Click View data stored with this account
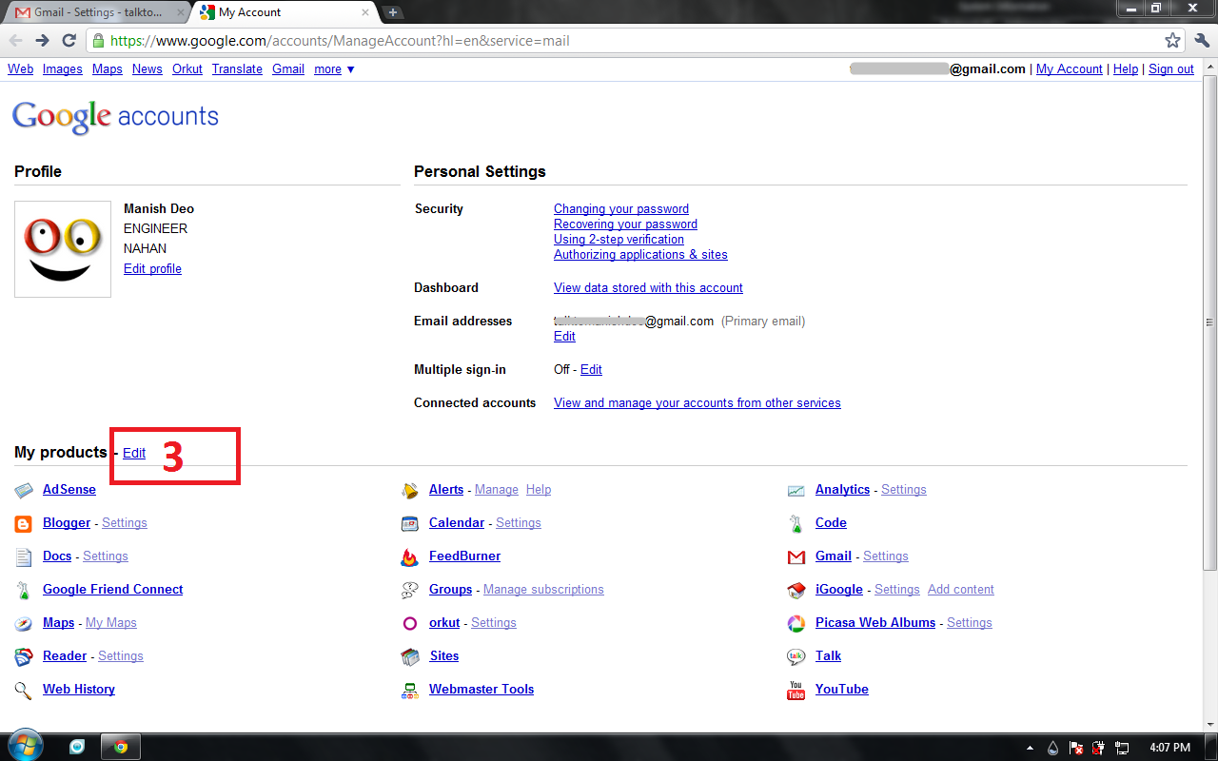This screenshot has width=1218, height=761. 648,288
